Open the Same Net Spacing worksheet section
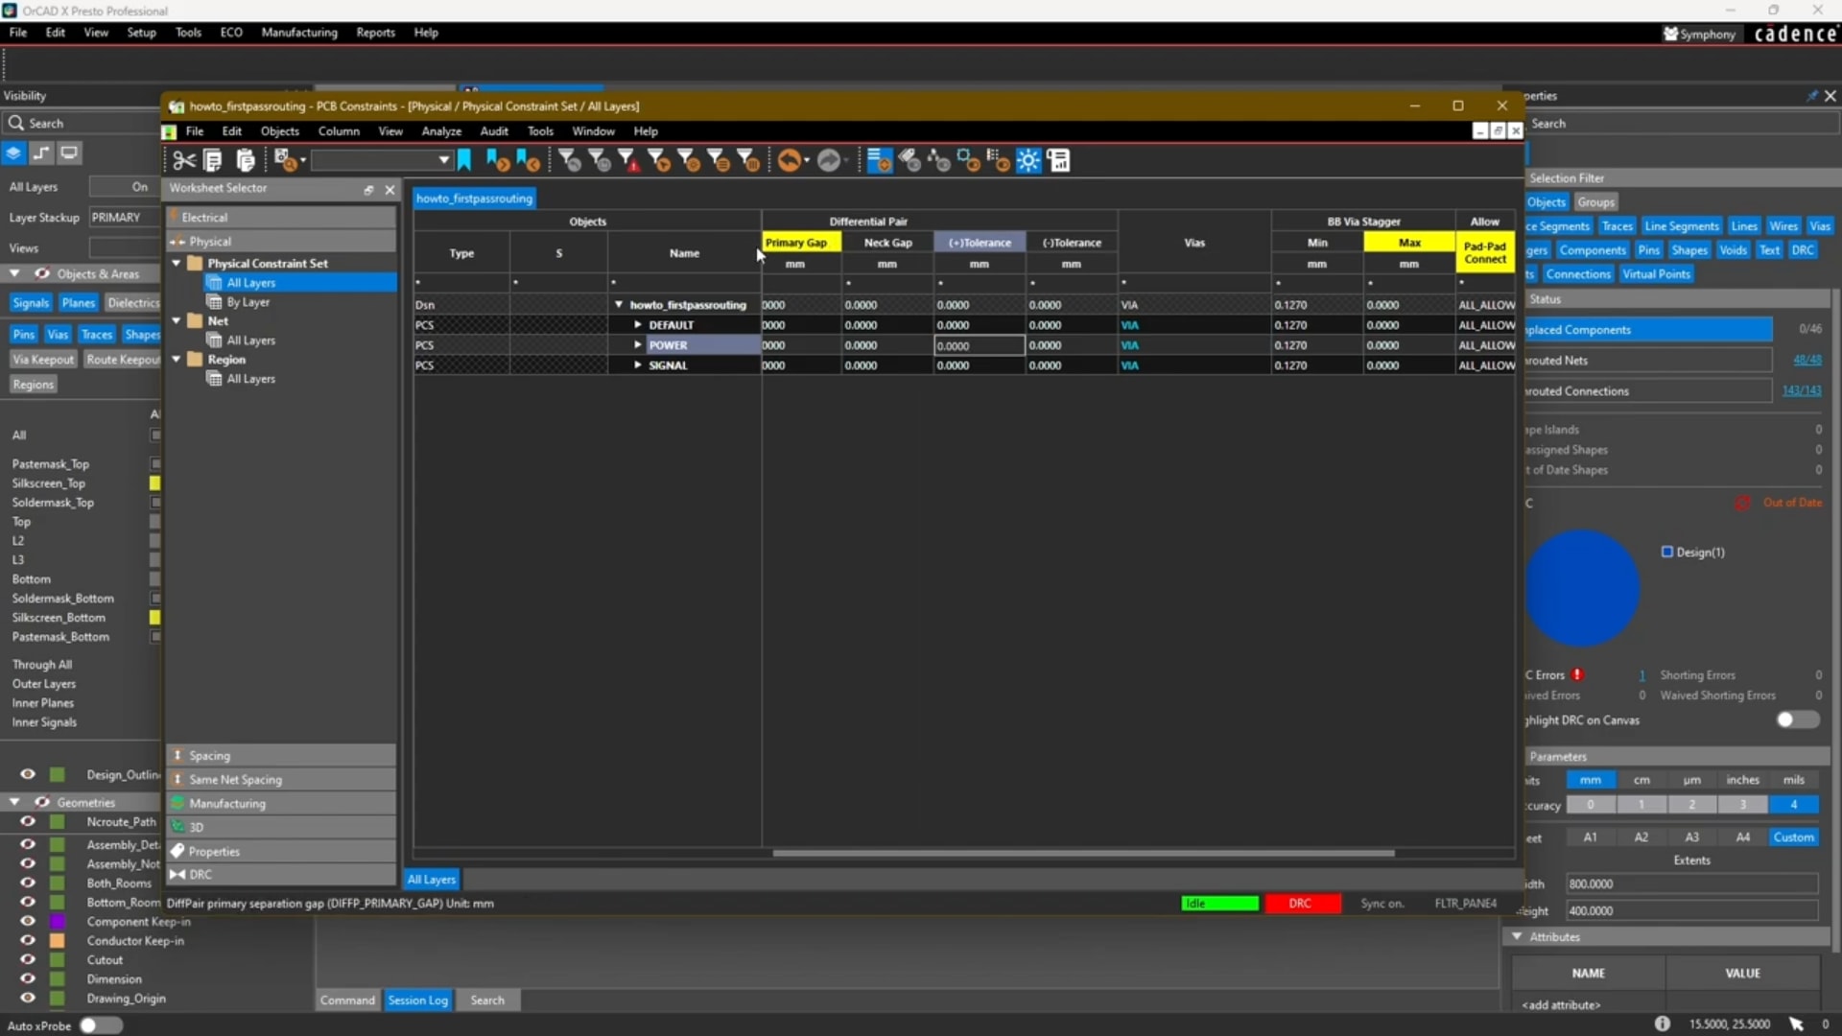The image size is (1842, 1036). [281, 779]
